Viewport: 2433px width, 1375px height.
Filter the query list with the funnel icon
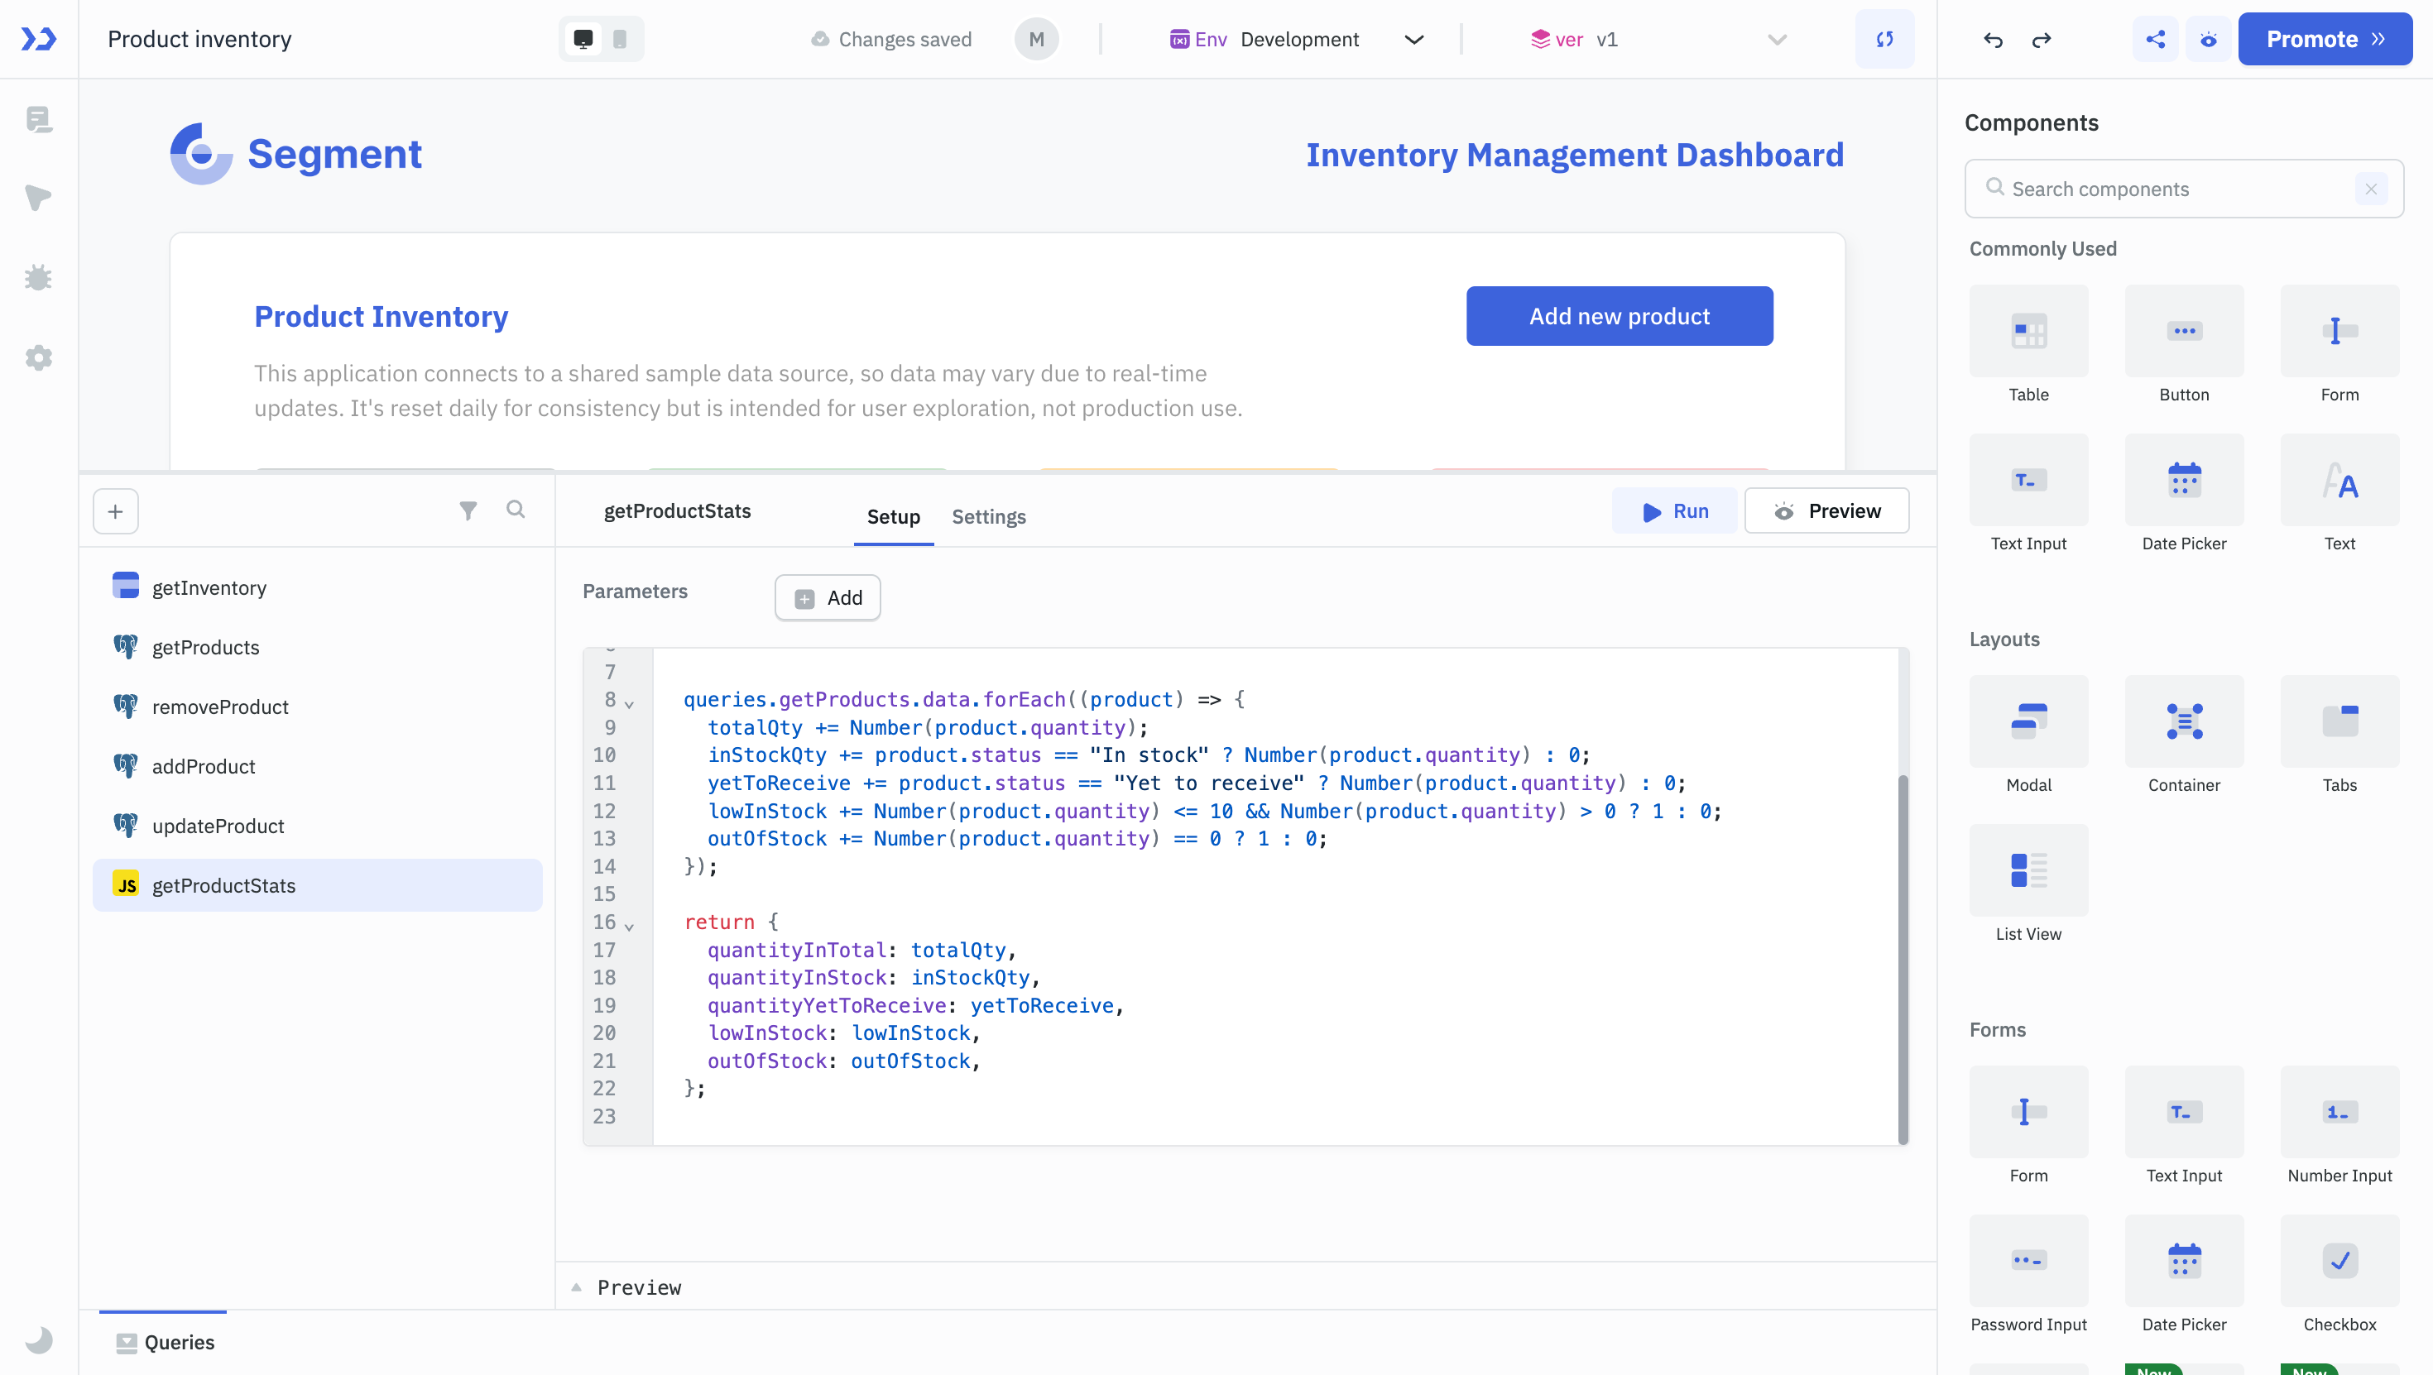click(468, 510)
